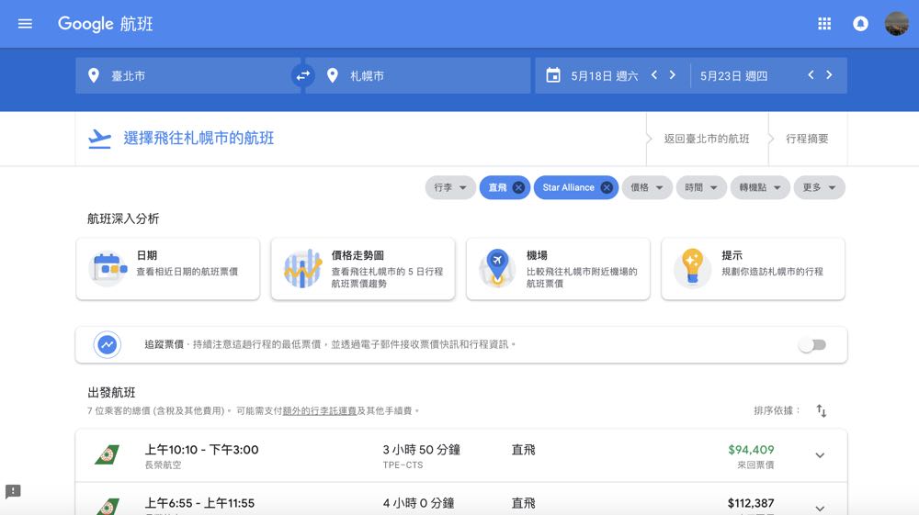This screenshot has width=919, height=515.
Task: Click the lightbulb icon in 提示 card
Action: pos(692,267)
